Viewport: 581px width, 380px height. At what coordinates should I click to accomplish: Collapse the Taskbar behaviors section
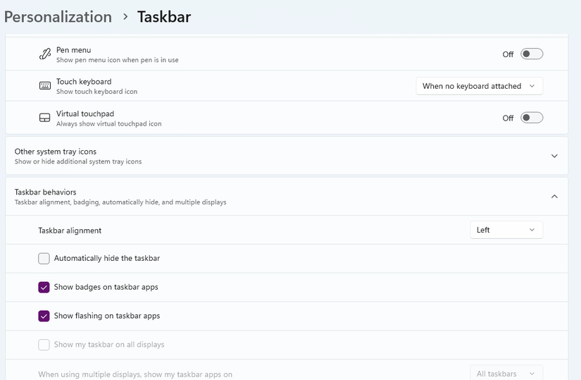[554, 196]
